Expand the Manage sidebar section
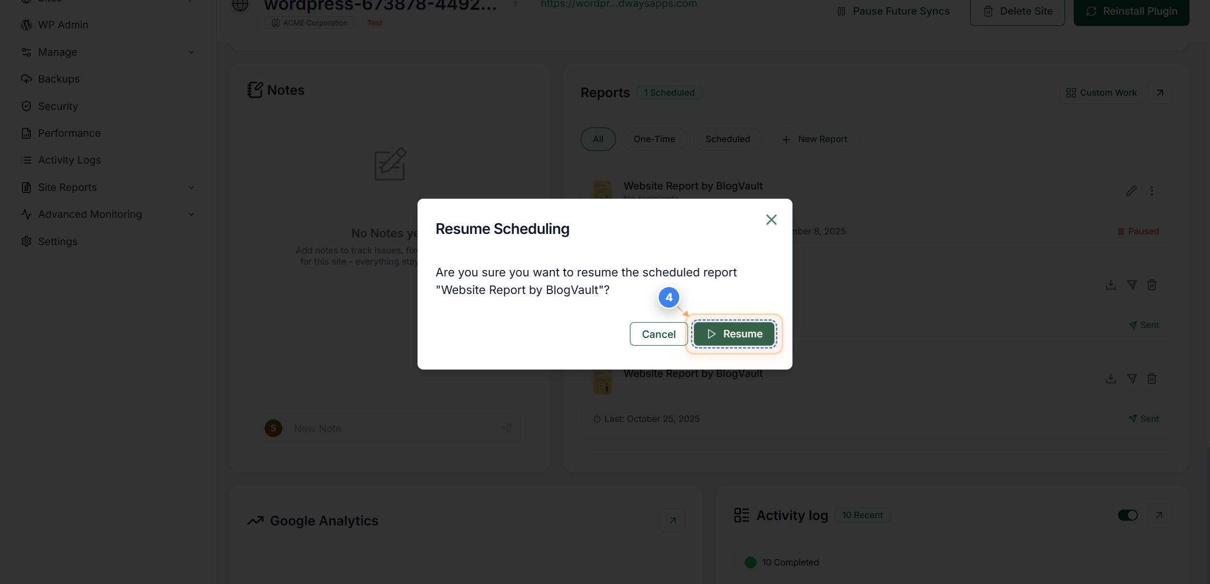1210x584 pixels. point(191,52)
